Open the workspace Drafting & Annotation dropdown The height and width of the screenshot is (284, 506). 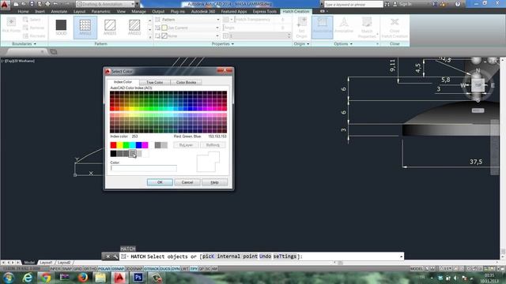tap(105, 4)
